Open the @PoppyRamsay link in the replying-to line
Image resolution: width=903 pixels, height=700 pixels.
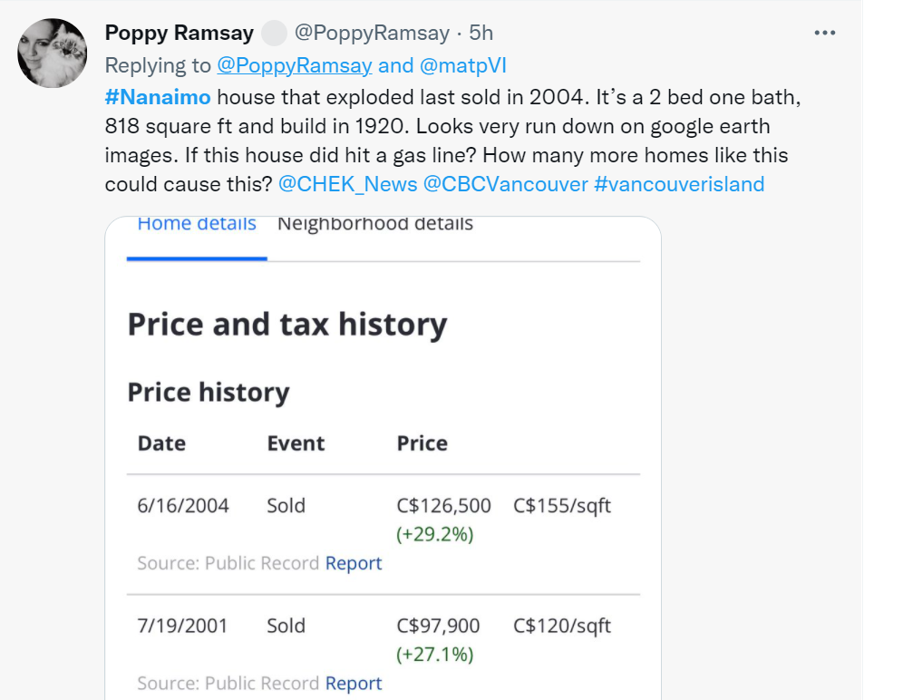(294, 65)
